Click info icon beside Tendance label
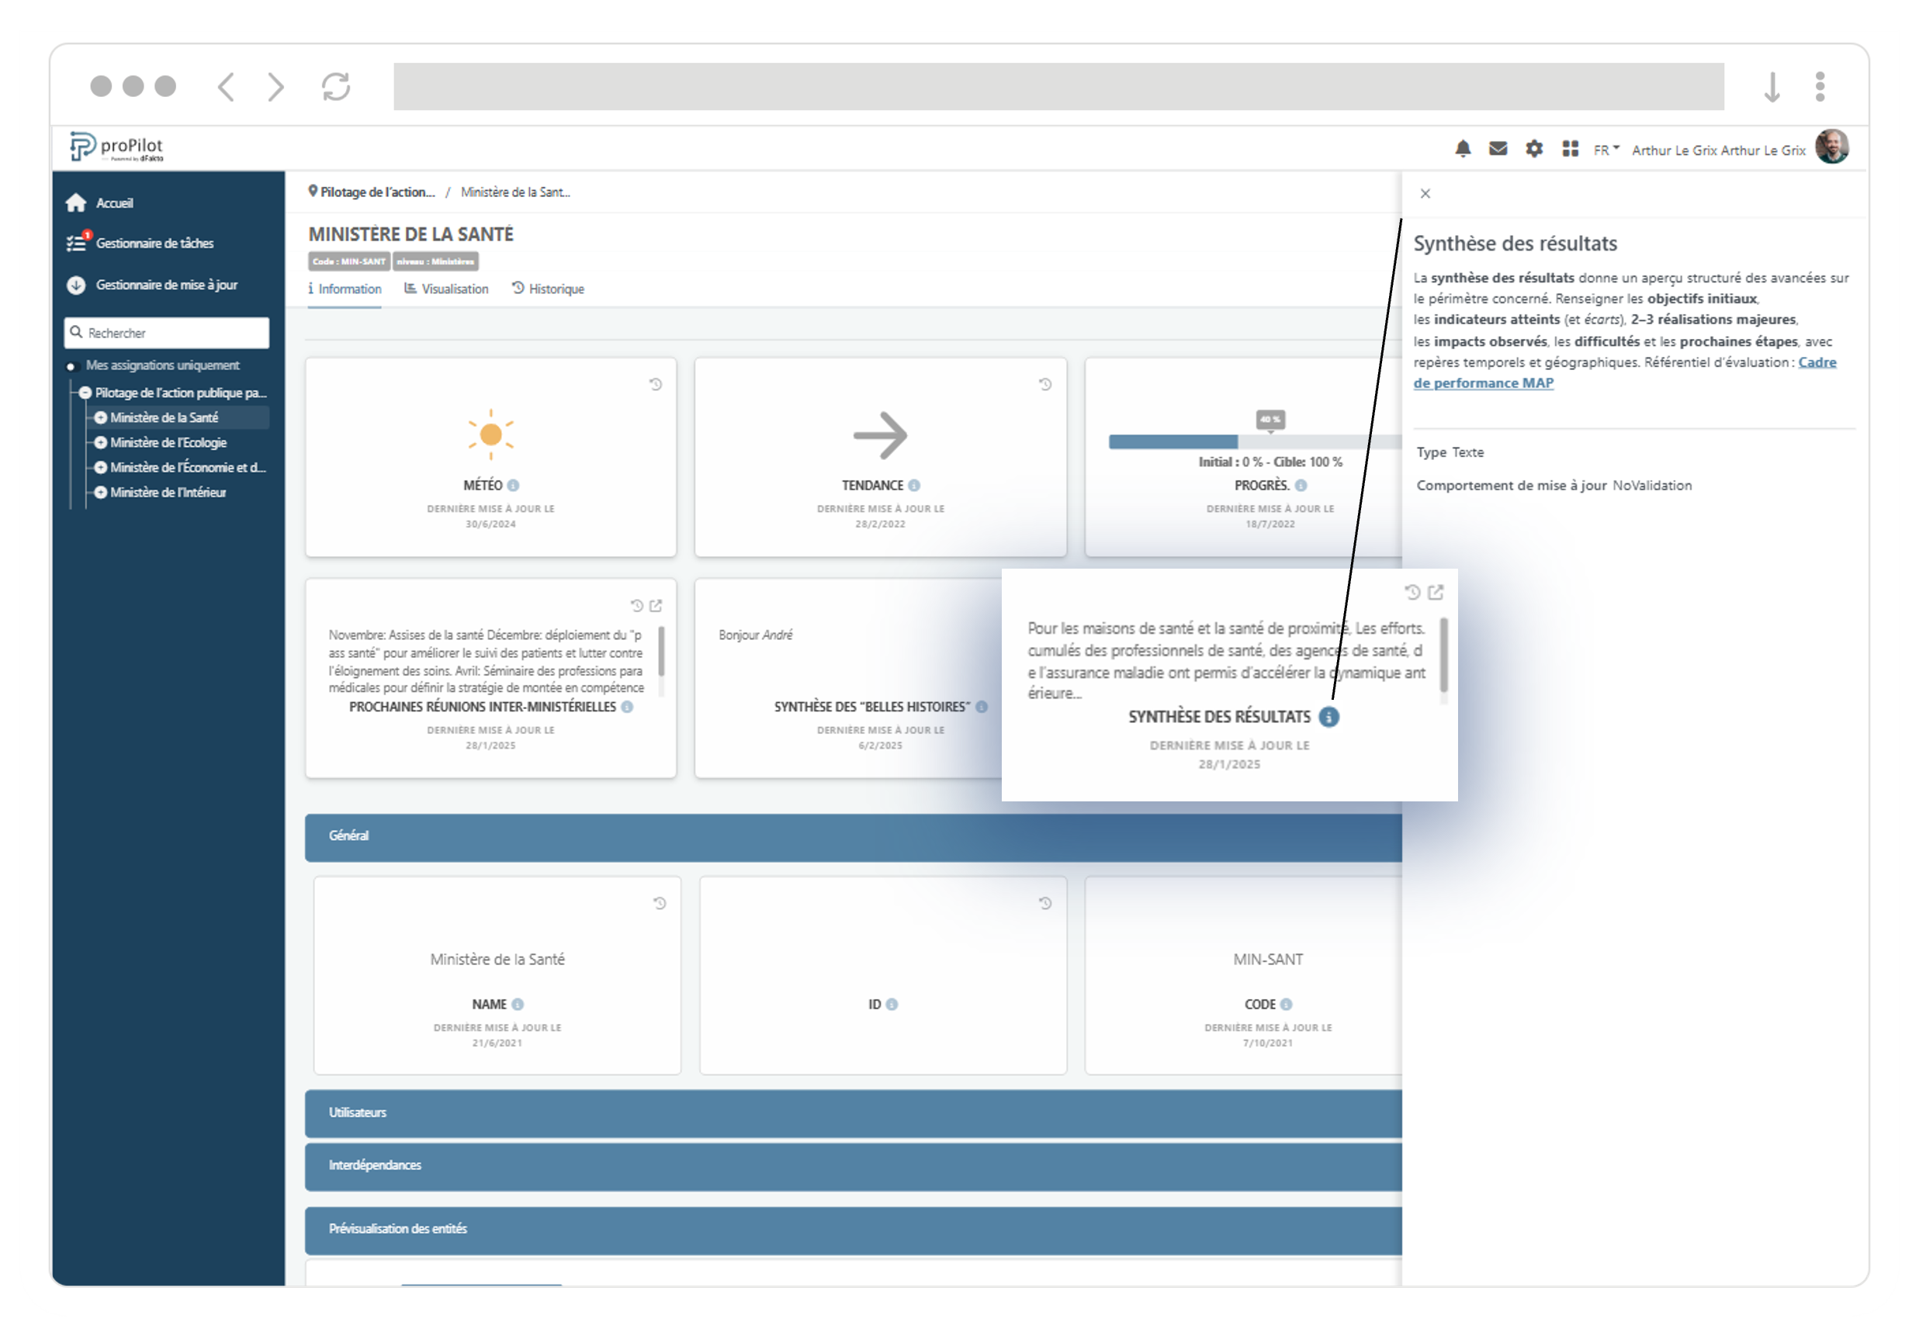 pos(913,486)
